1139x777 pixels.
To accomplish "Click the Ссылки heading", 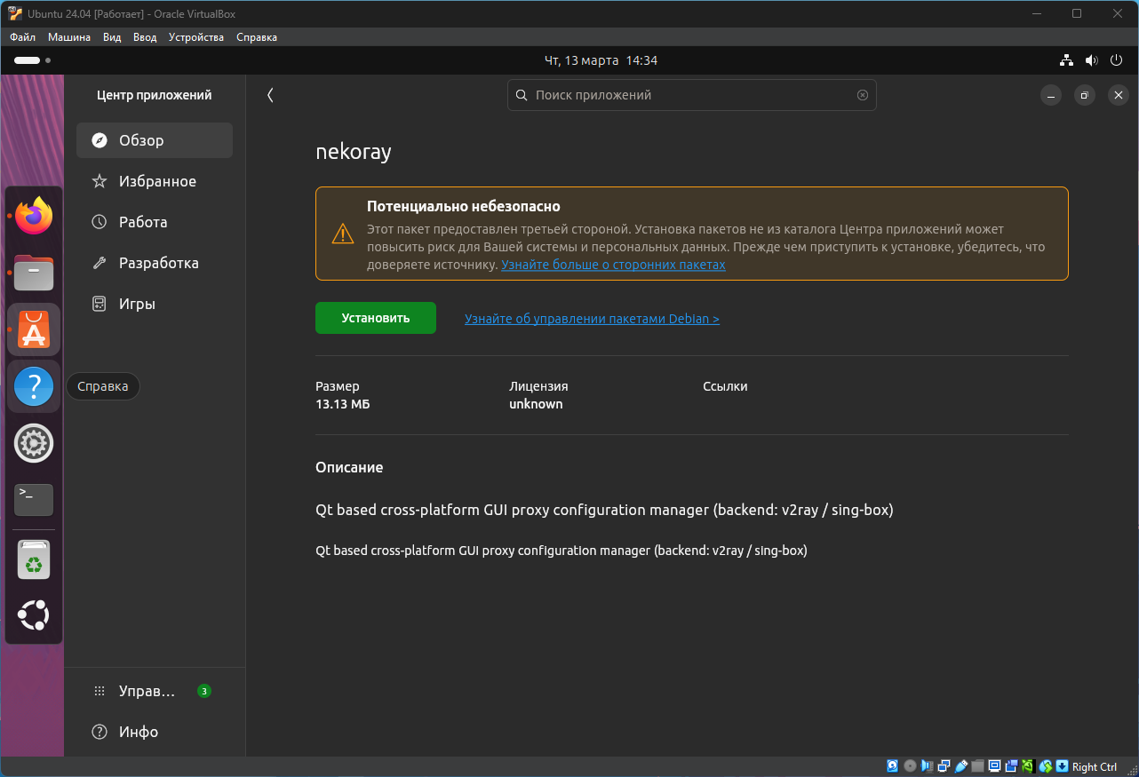I will [725, 386].
